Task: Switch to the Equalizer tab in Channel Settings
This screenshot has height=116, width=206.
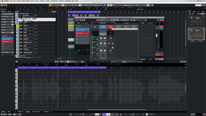Action: point(126,23)
